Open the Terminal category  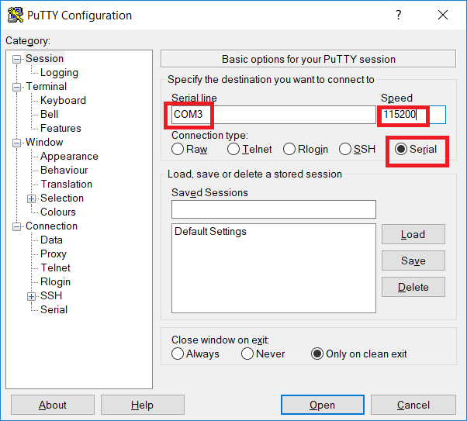click(47, 86)
